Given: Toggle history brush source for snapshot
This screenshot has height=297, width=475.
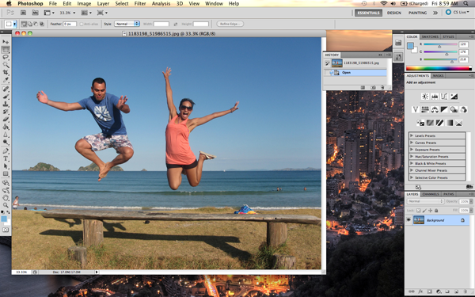Looking at the screenshot, I should click(327, 63).
